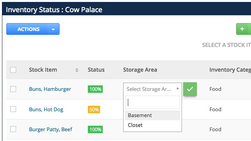The height and width of the screenshot is (141, 251).
Task: Click the Storage Area column header
Action: pyautogui.click(x=140, y=70)
